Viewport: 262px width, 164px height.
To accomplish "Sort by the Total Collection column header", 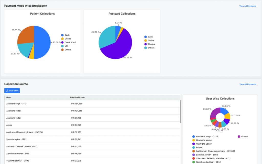I will coord(77,97).
